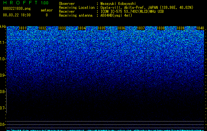The image size is (207, 131).
Task: Click the 1835 time marker label
Action: pos(101,28)
